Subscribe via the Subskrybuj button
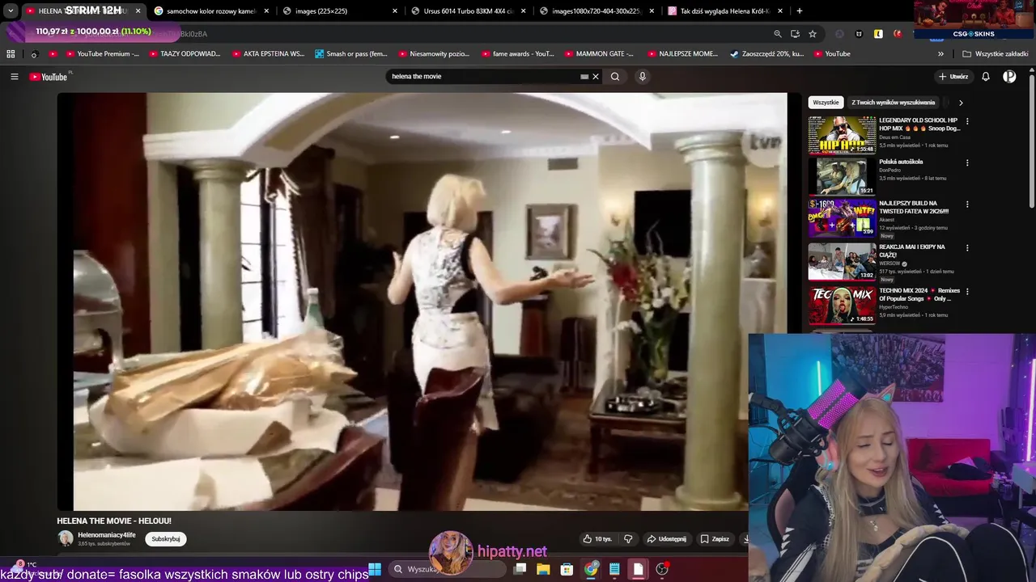Screen dimensions: 1036x582 click(x=166, y=539)
